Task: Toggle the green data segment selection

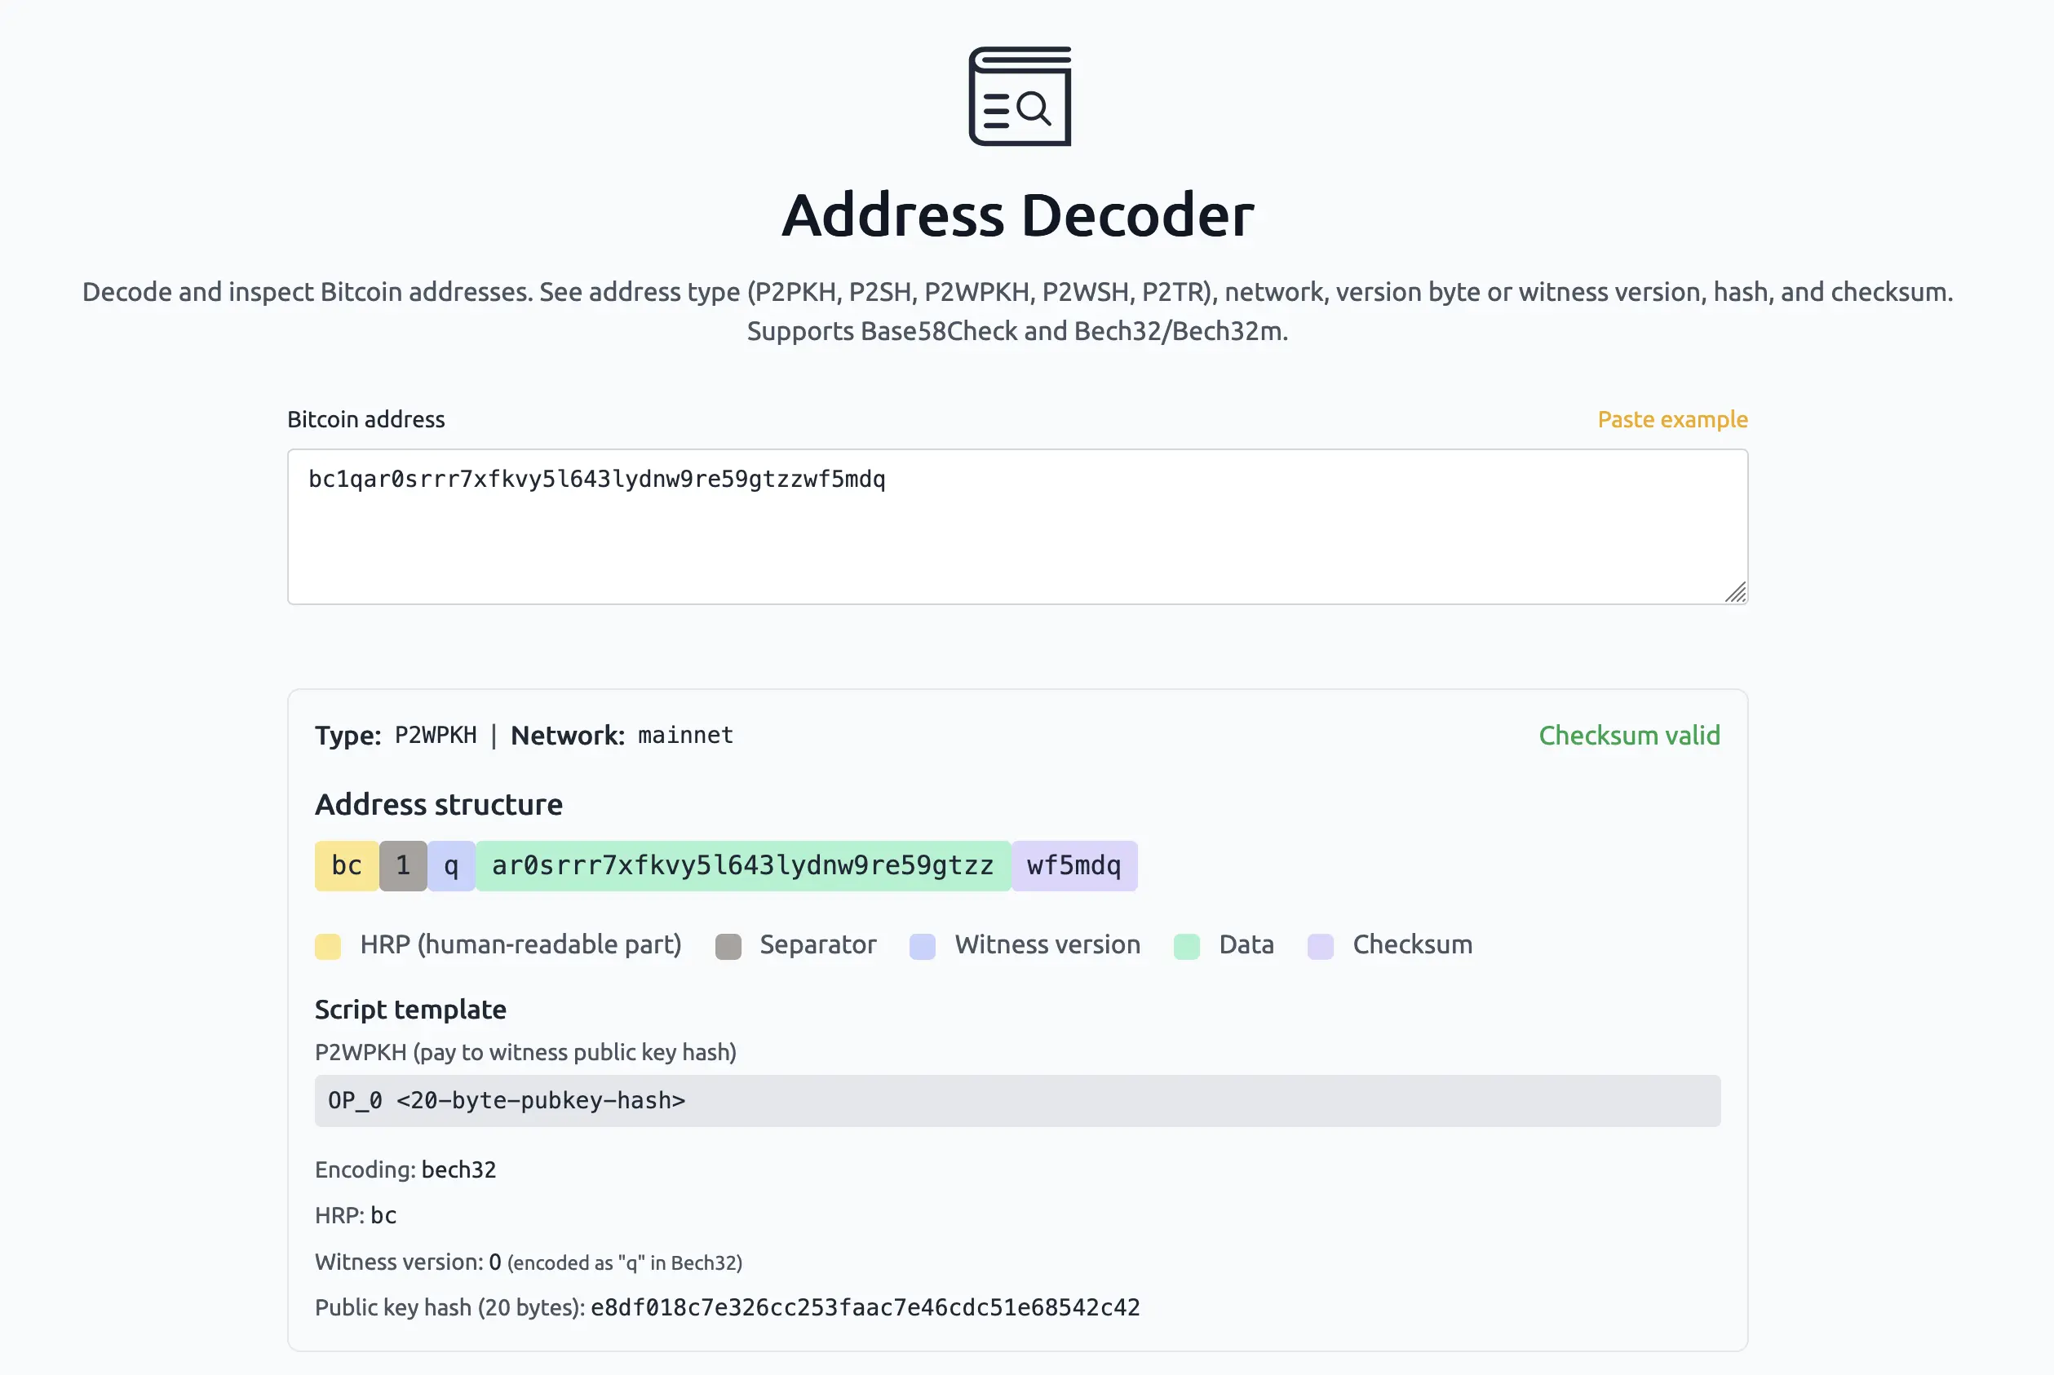Action: click(x=742, y=865)
